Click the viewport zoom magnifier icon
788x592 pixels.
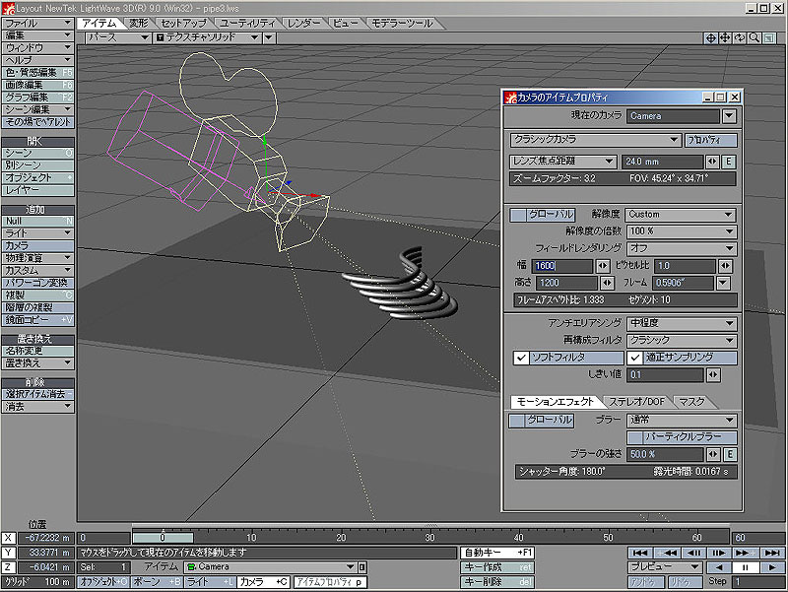coord(755,37)
